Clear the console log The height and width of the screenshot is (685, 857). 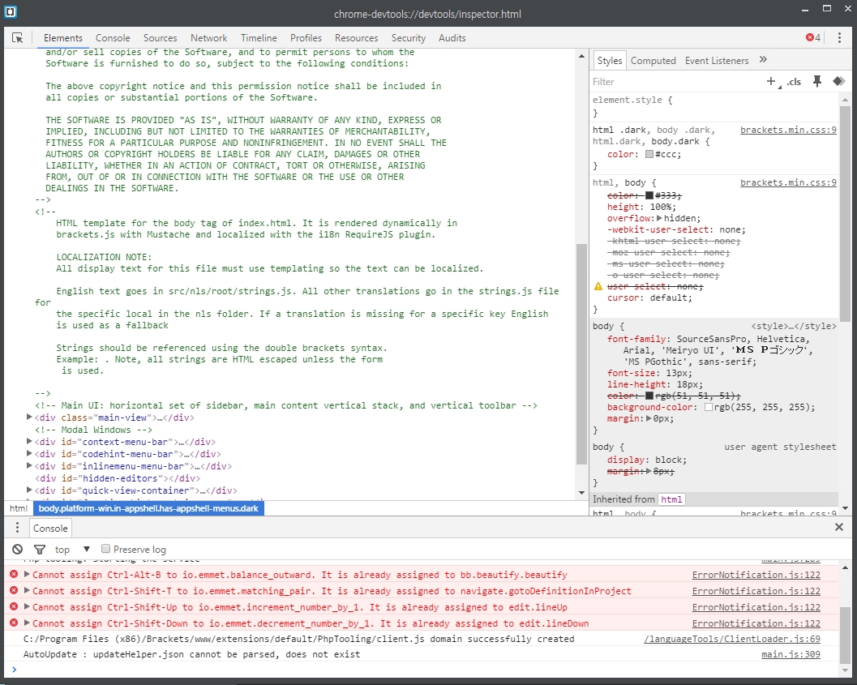pyautogui.click(x=17, y=549)
